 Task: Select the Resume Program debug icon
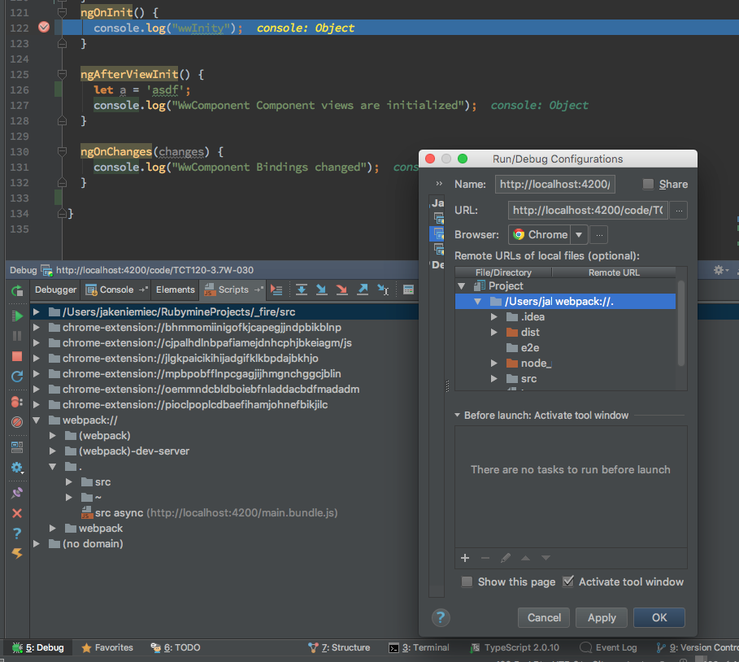[16, 316]
